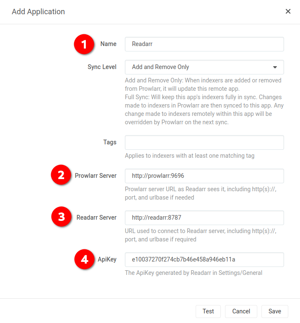Click the red number 4 badge
300x323 pixels.
click(84, 259)
